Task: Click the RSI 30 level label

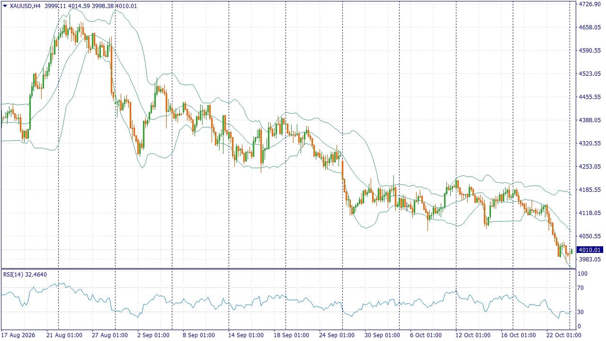Action: 581,312
